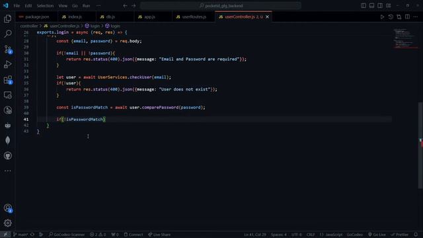Open the Edit menu
Viewport: 423px width, 238px height.
pos(28,6)
